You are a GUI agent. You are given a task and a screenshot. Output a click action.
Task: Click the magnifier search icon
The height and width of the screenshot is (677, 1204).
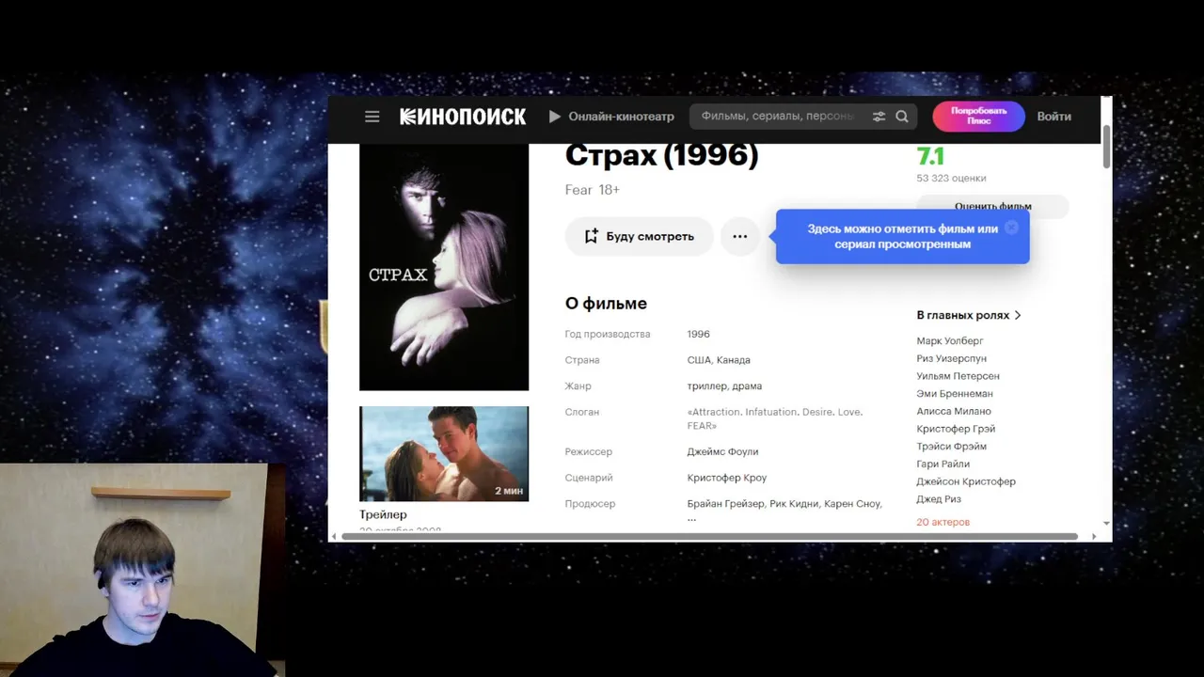[902, 117]
